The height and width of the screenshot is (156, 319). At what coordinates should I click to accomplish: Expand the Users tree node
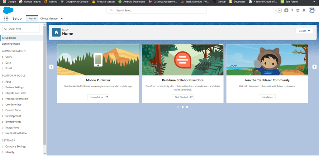coord(2,57)
